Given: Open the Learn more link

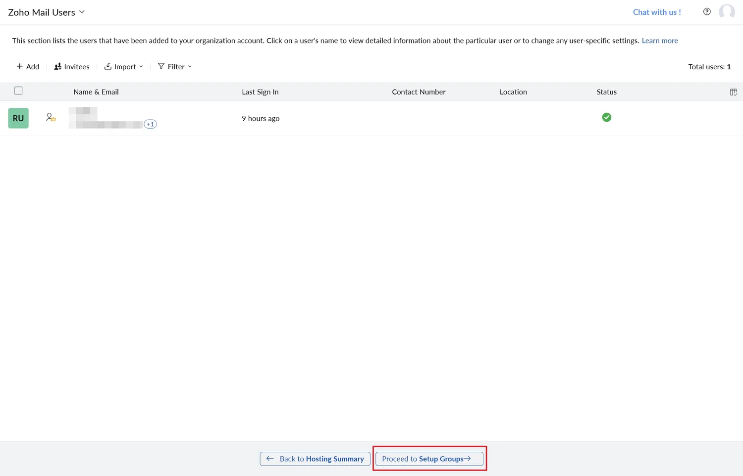Looking at the screenshot, I should (x=659, y=41).
